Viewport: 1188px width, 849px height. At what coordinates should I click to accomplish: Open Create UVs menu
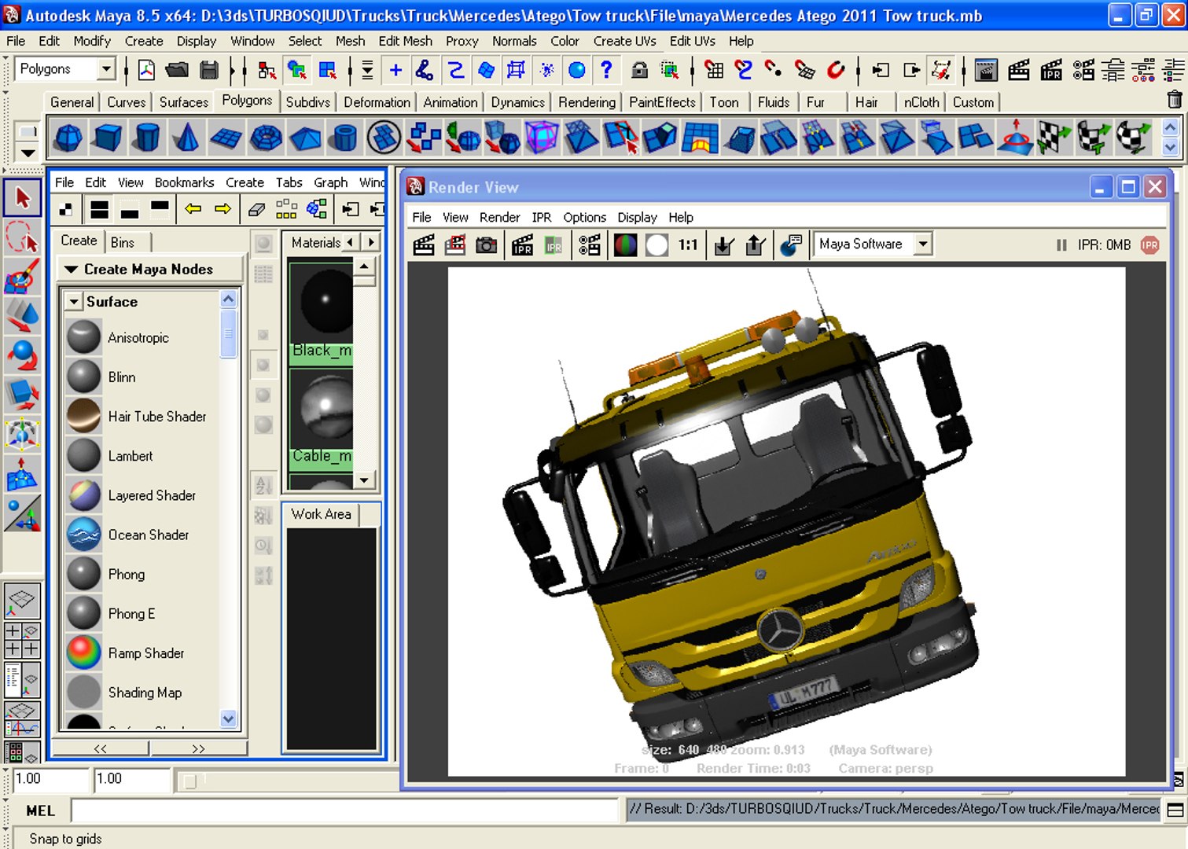pos(624,41)
